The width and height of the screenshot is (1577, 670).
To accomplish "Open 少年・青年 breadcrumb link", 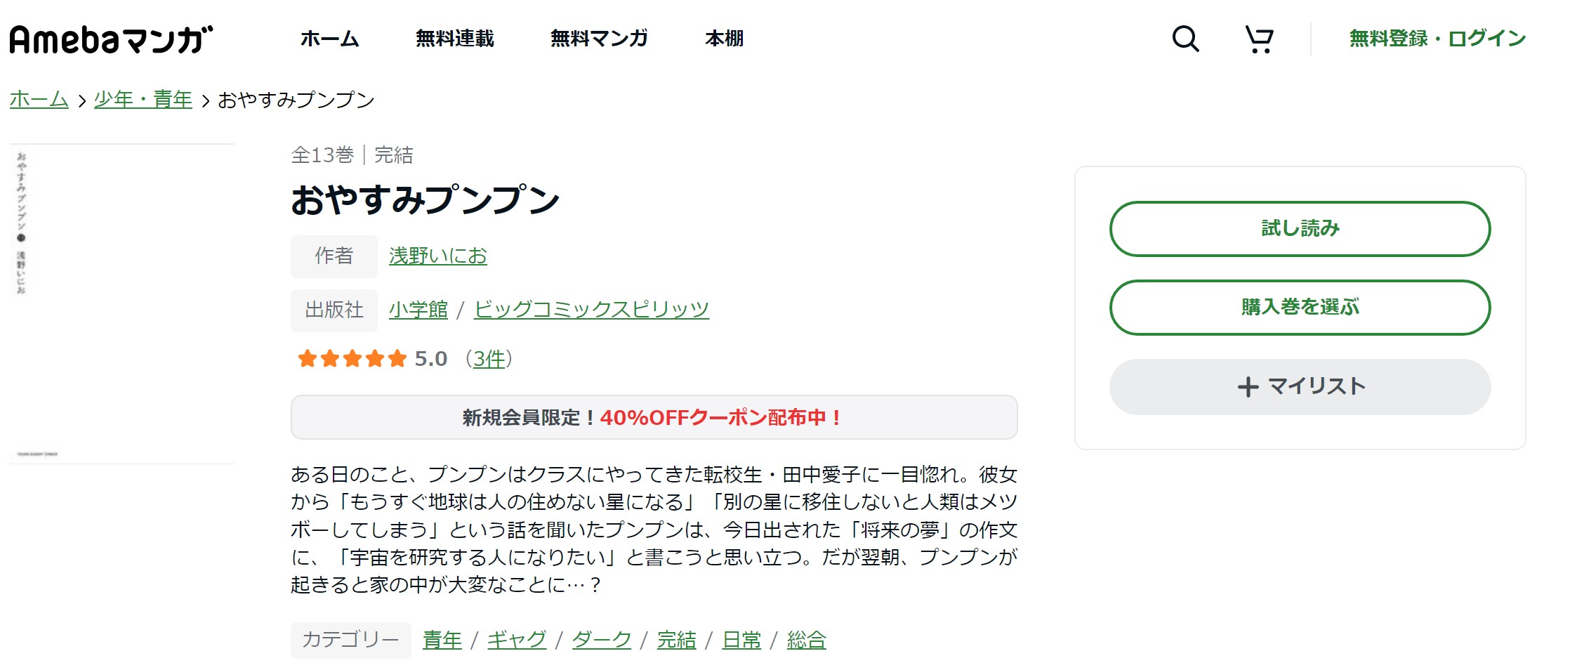I will [143, 100].
